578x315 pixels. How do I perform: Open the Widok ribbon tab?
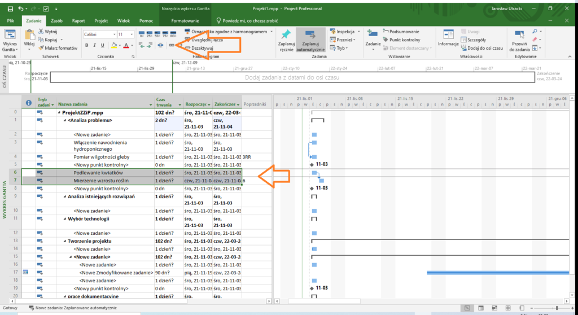[x=124, y=20]
